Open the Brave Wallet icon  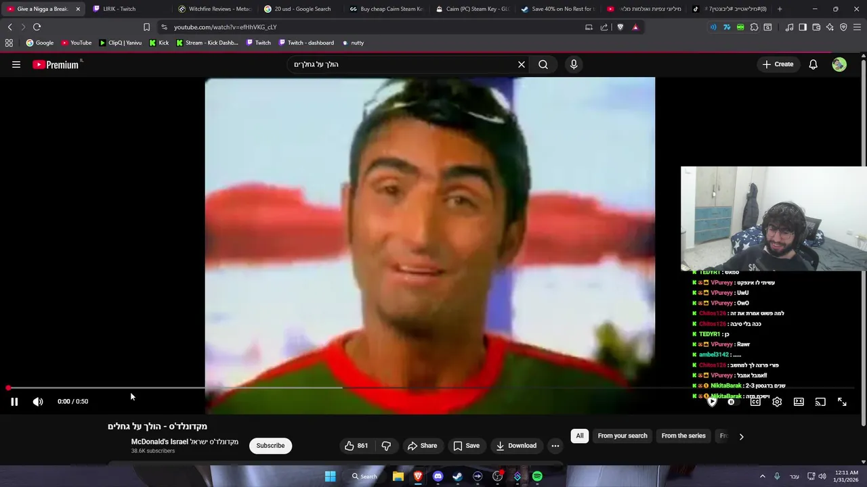click(816, 27)
